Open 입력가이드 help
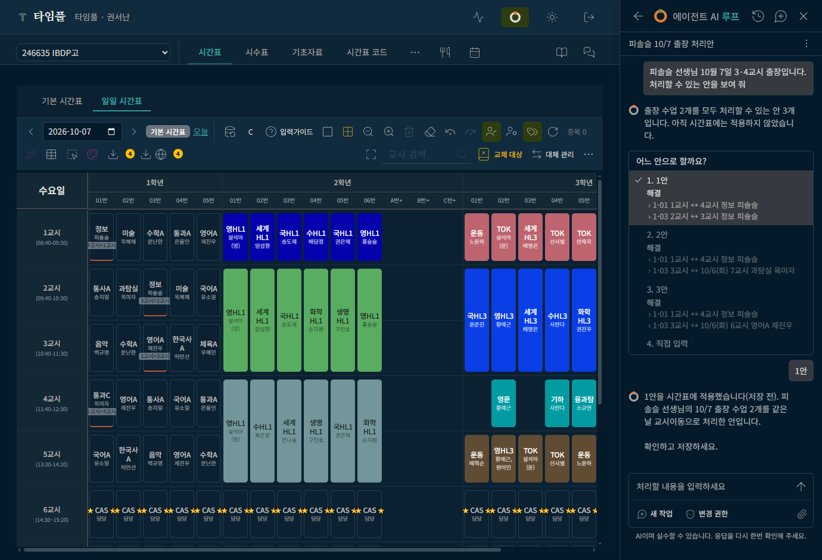822x560 pixels. pos(289,132)
